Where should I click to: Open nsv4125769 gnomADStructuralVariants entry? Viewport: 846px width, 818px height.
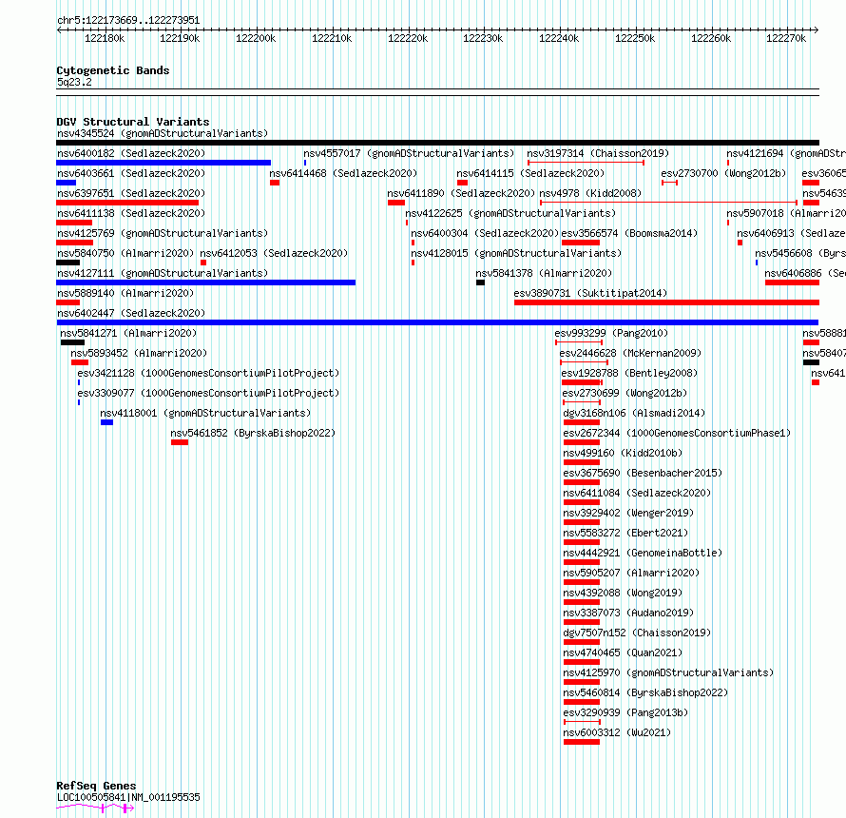[163, 233]
